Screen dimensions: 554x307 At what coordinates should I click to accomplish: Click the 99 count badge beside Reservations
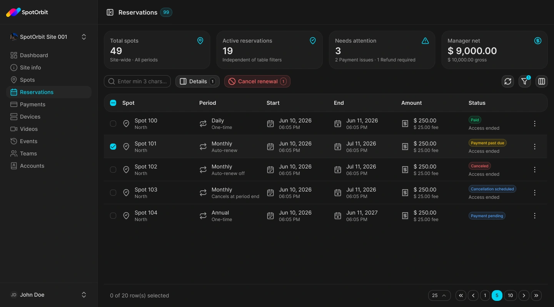click(166, 12)
